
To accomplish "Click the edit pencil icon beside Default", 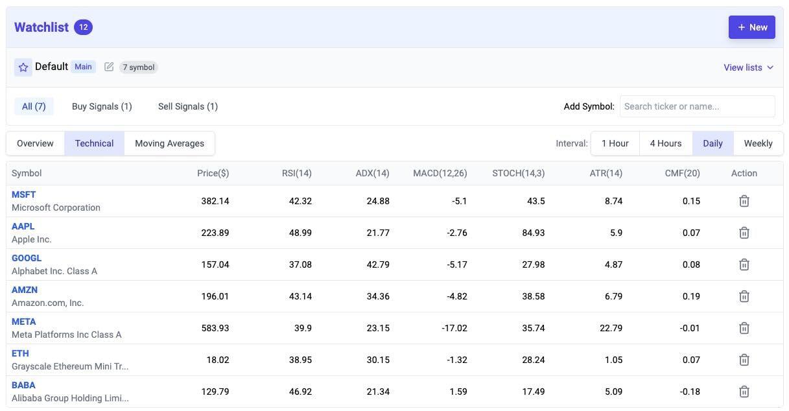I will point(109,67).
